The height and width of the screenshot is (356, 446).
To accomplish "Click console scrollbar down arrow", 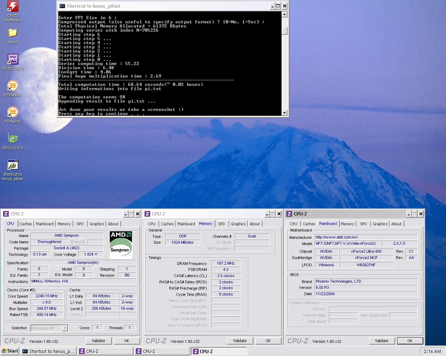I will pyautogui.click(x=284, y=113).
